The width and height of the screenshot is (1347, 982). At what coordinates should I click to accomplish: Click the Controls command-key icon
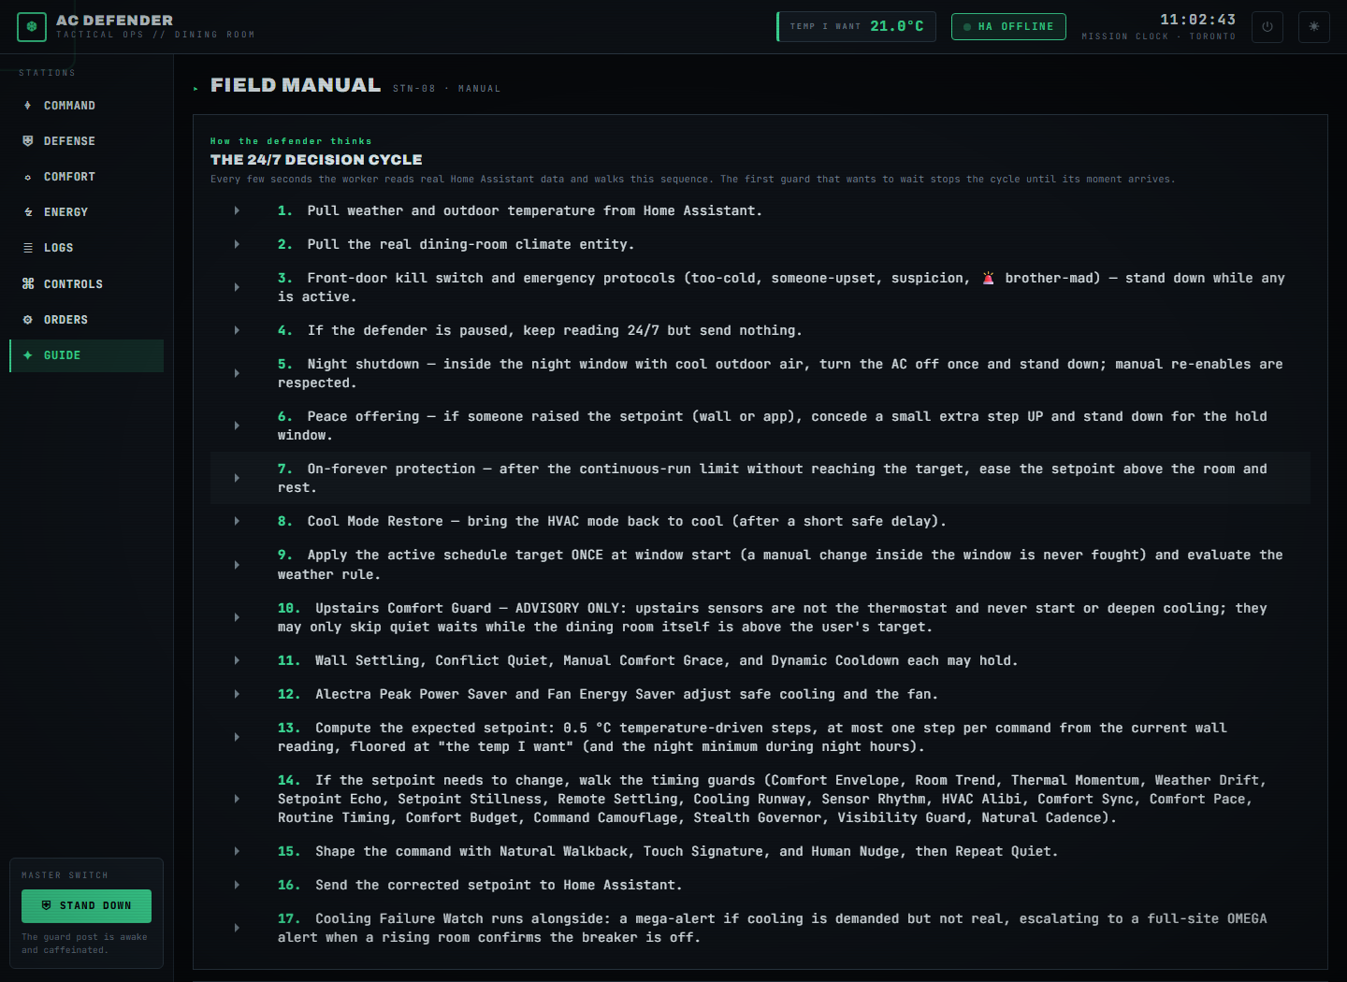28,283
